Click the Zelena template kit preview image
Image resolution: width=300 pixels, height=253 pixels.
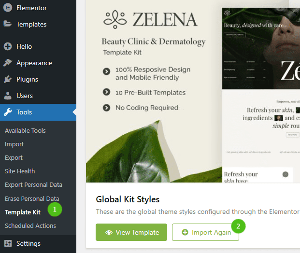pyautogui.click(x=193, y=94)
